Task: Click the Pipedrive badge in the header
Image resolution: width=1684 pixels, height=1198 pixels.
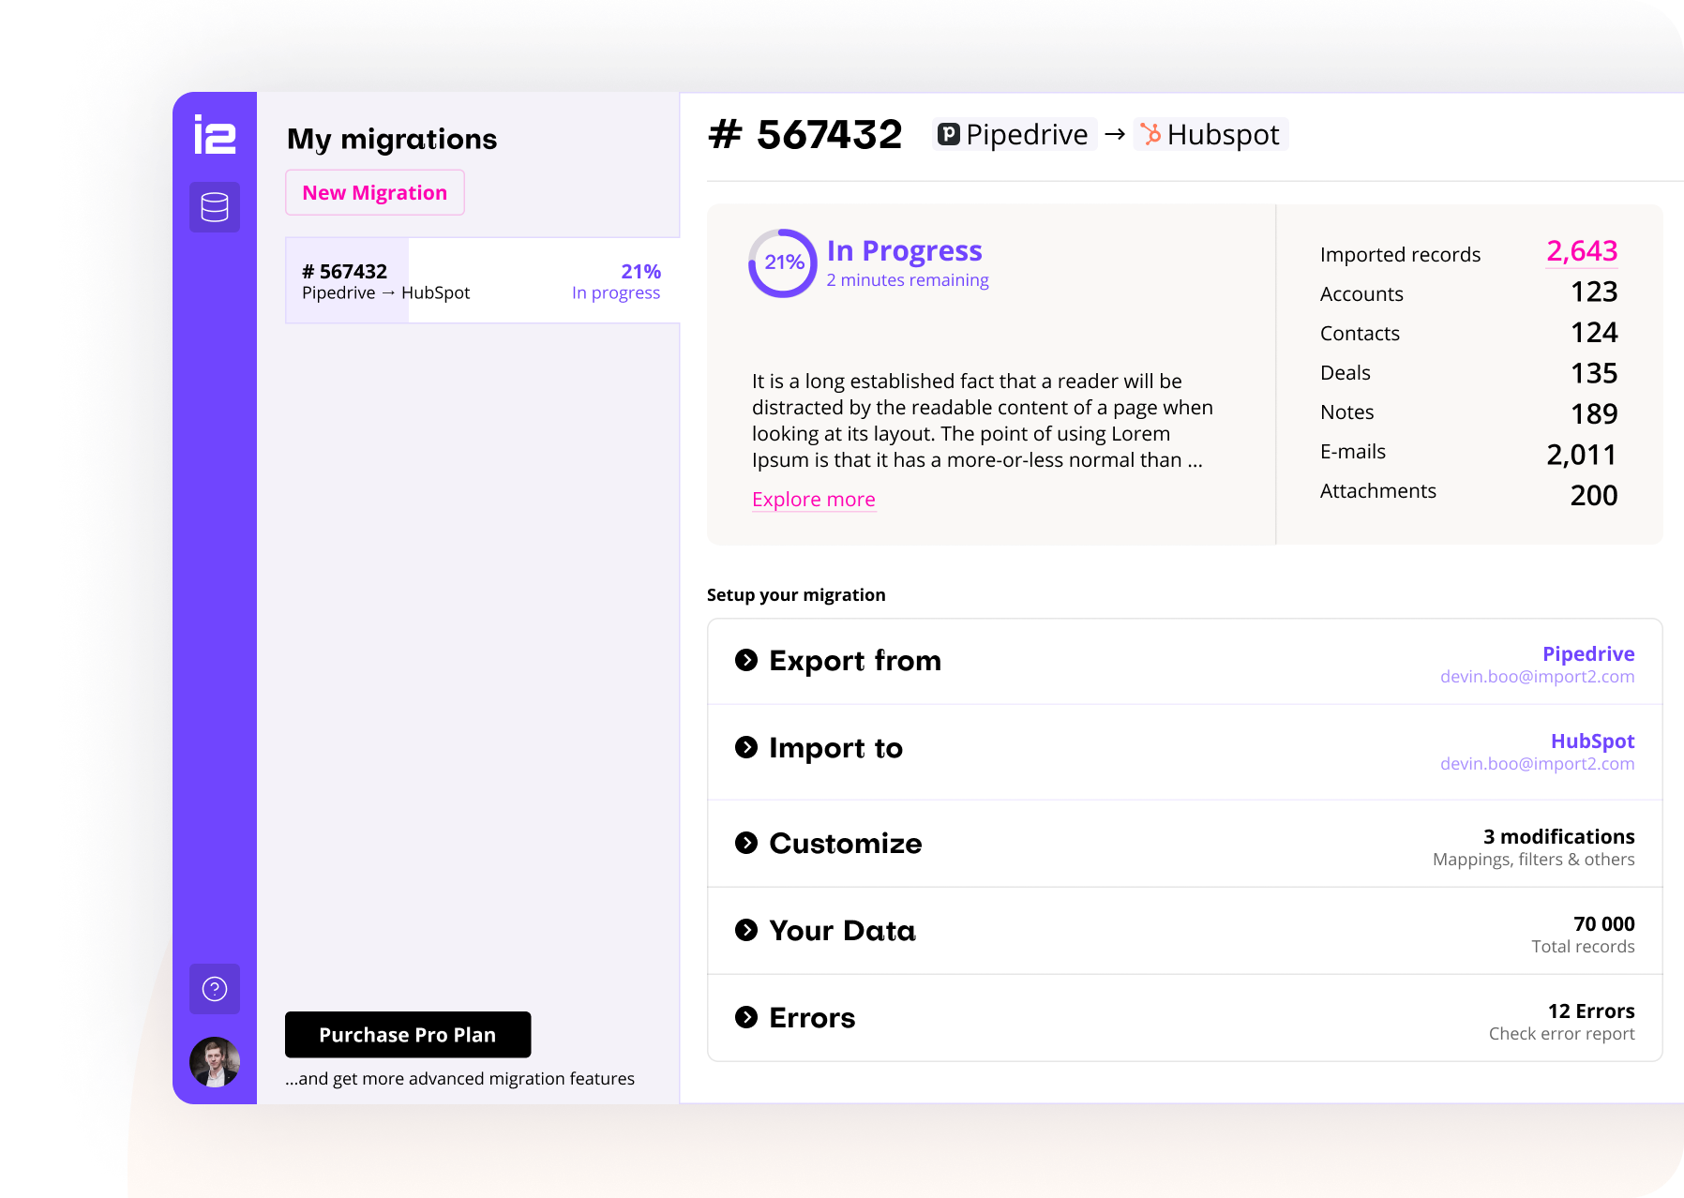Action: point(1015,134)
